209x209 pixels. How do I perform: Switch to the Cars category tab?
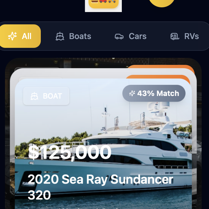click(x=131, y=36)
